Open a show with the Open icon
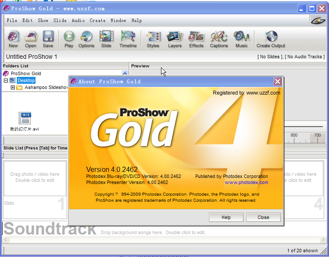The image size is (329, 257). [x=31, y=39]
